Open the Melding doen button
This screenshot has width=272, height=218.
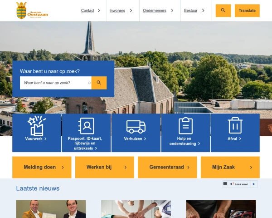42,167
